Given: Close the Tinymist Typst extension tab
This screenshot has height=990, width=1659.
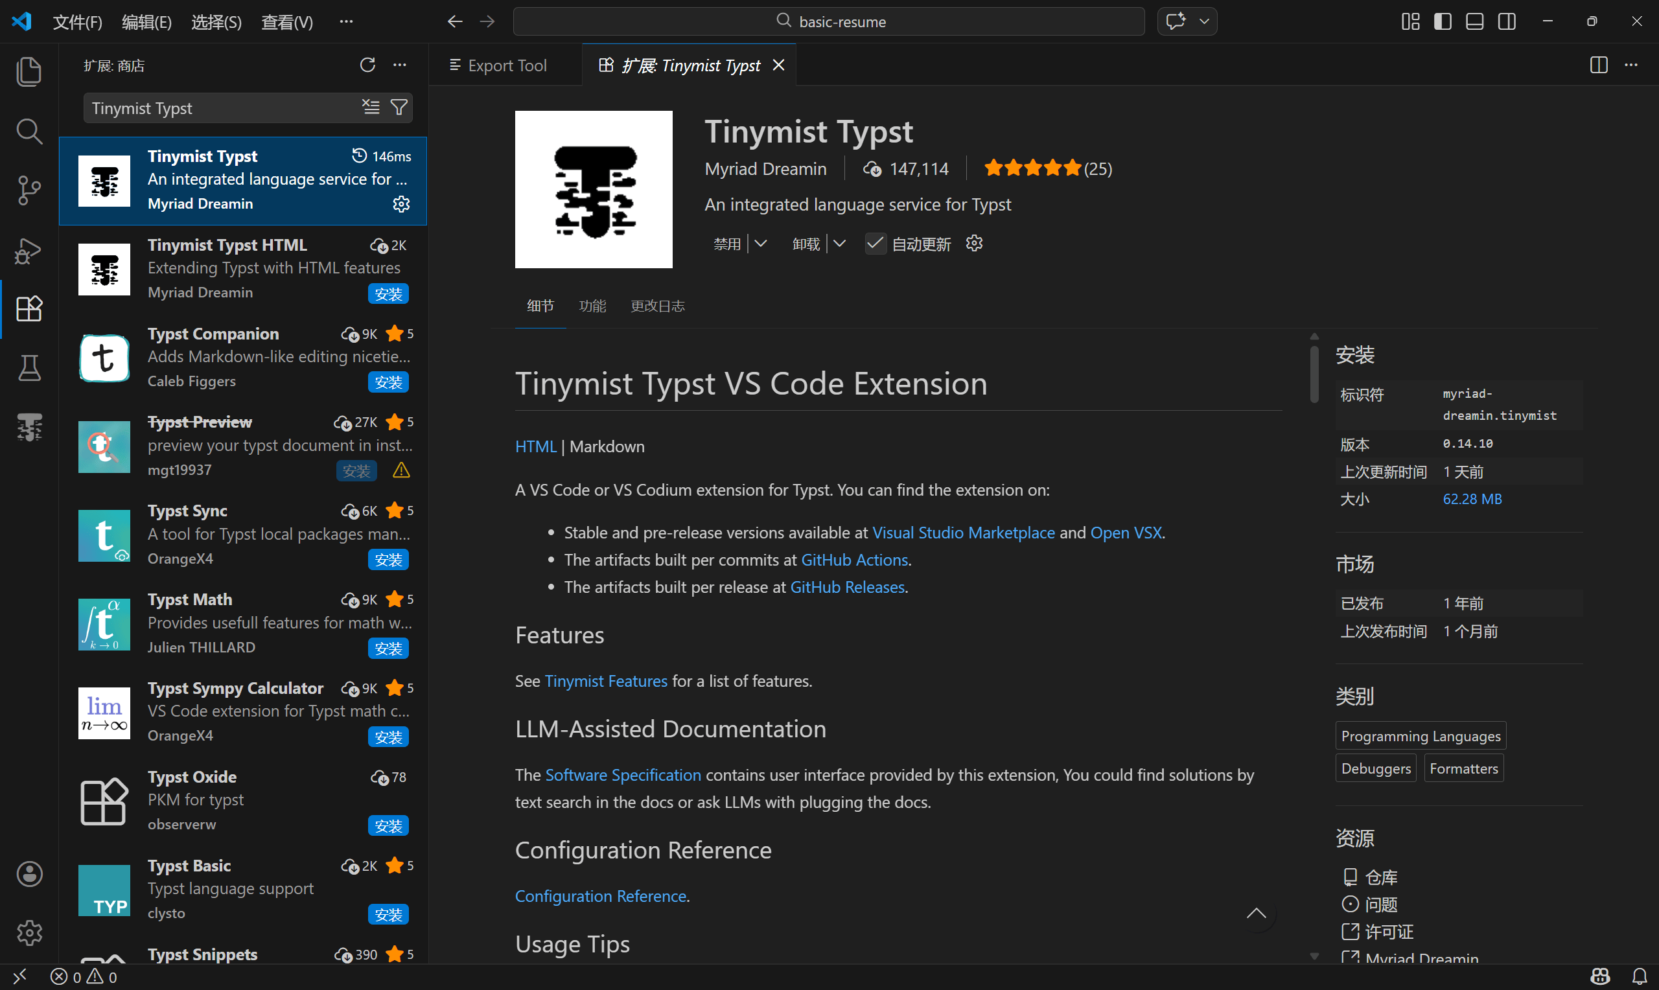Looking at the screenshot, I should click(x=778, y=65).
